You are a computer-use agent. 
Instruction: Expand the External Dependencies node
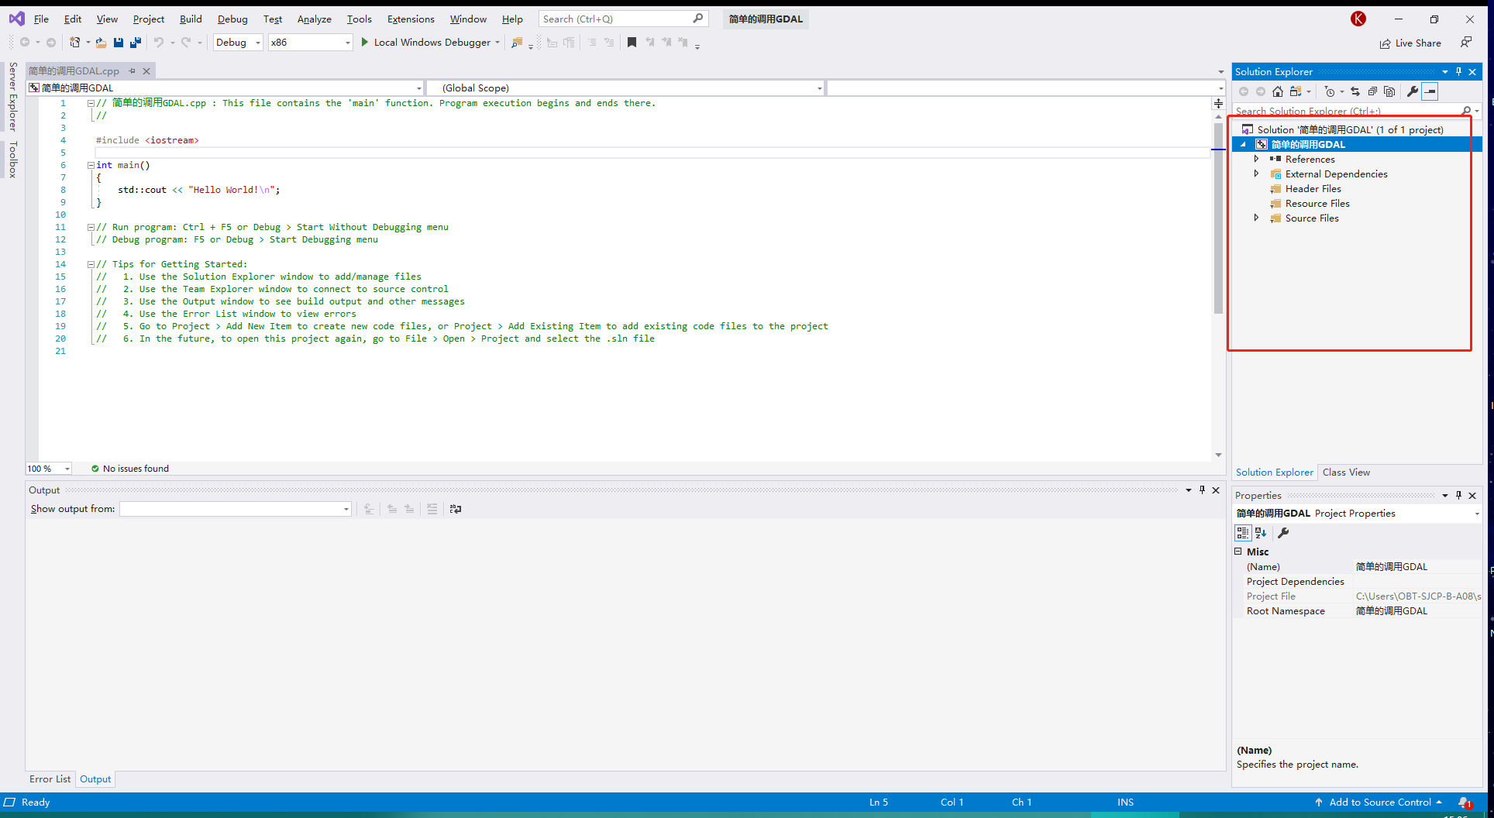click(1257, 174)
